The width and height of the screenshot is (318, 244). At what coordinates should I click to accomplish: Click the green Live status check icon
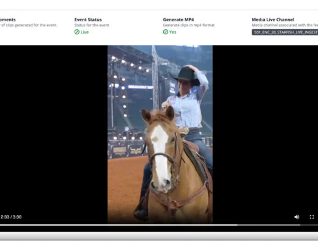pos(77,32)
